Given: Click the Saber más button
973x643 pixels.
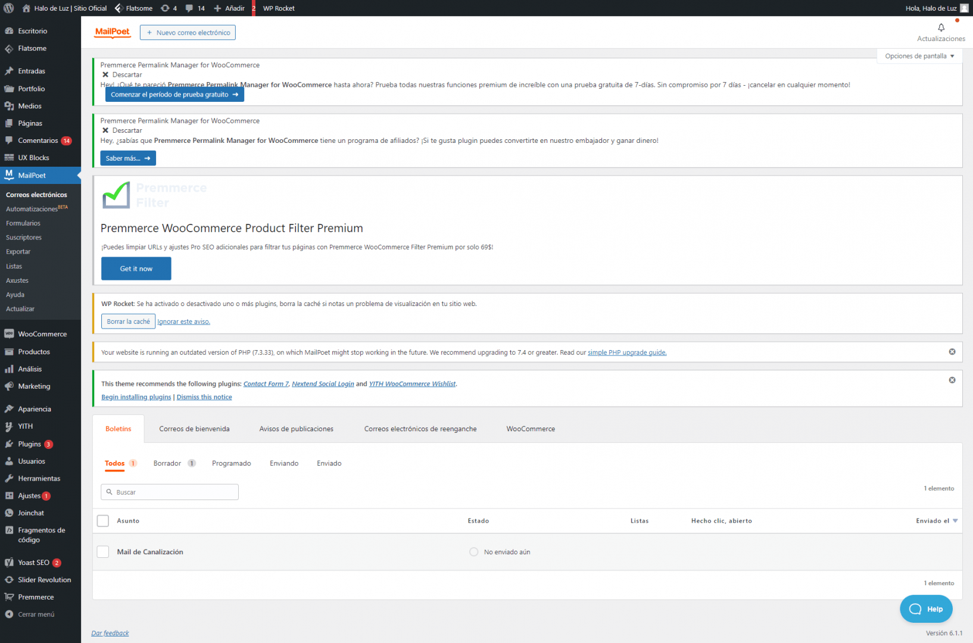Looking at the screenshot, I should click(x=128, y=158).
